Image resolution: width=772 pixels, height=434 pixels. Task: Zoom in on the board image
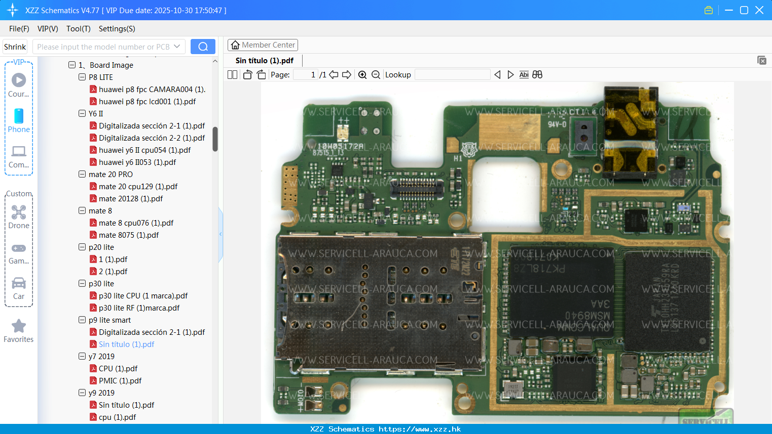coord(362,75)
